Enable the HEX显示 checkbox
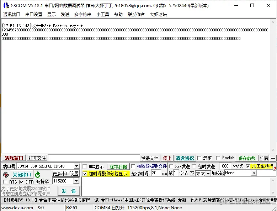This screenshot has height=211, width=277. click(x=85, y=166)
